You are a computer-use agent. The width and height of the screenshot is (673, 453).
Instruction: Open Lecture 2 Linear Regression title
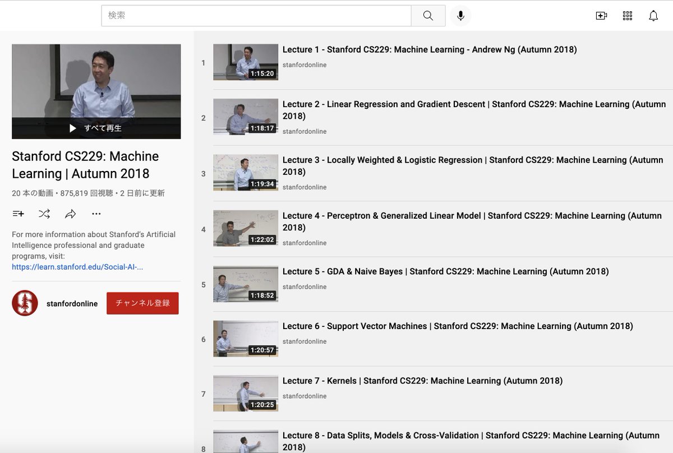click(474, 110)
